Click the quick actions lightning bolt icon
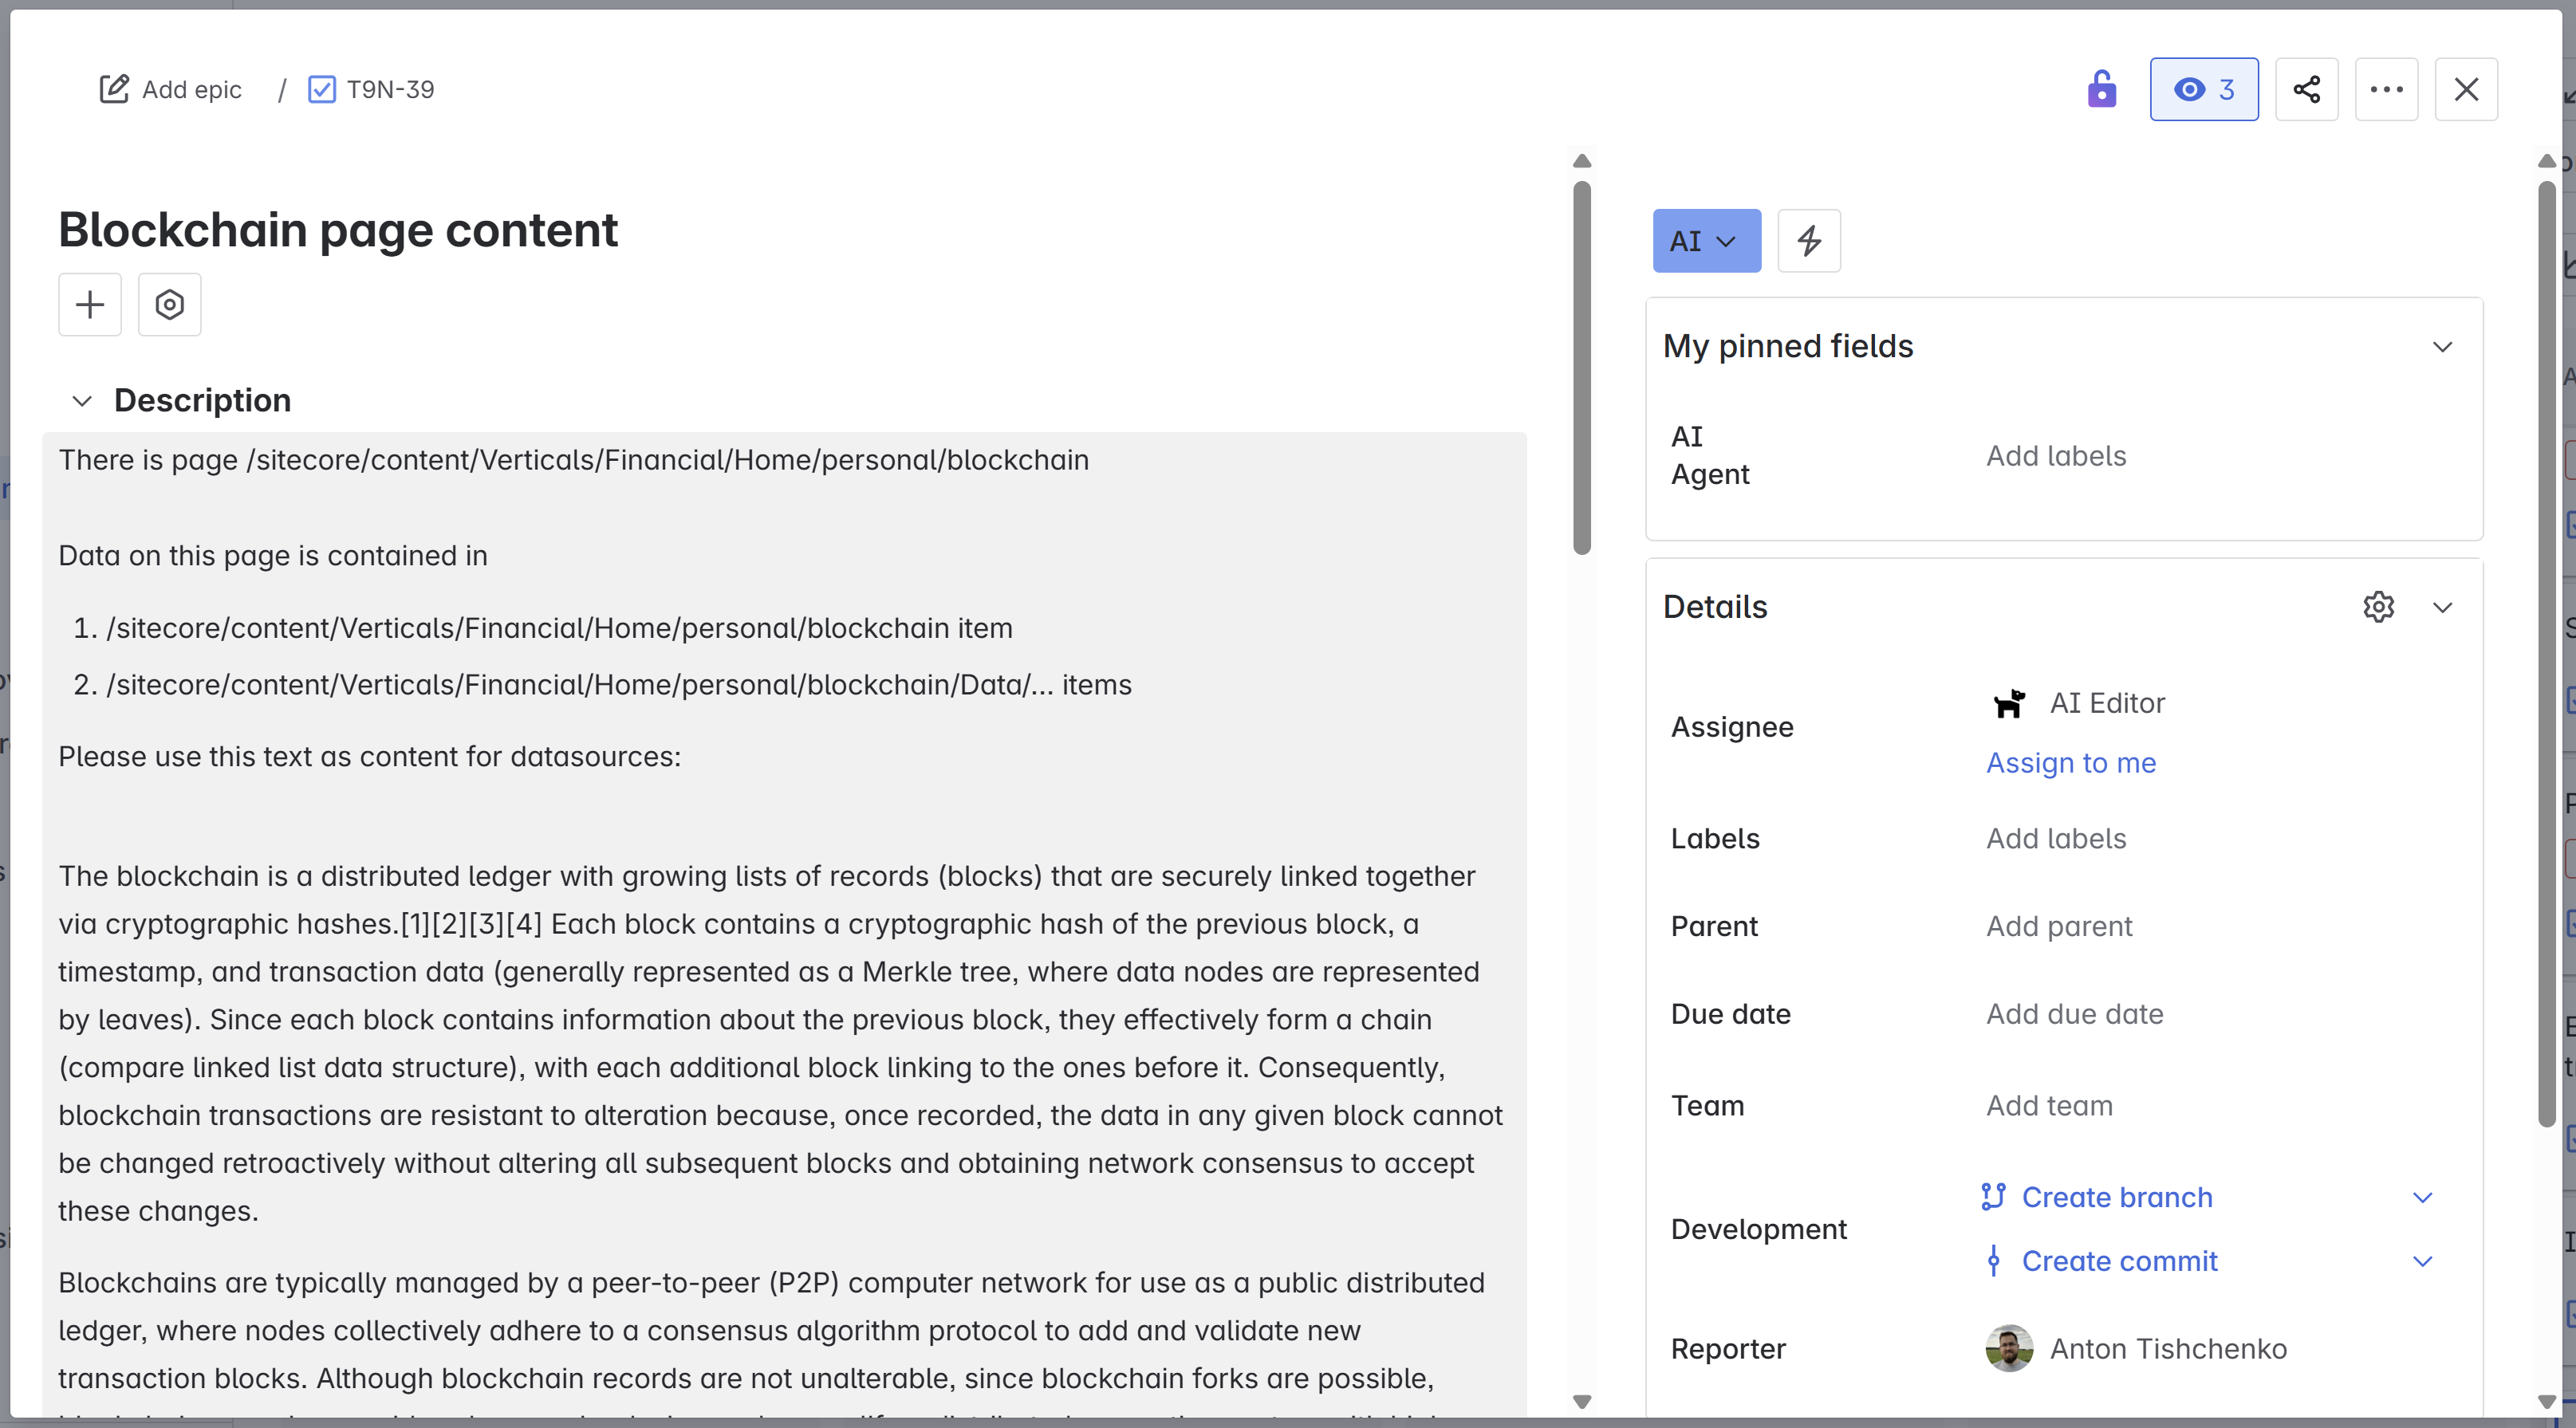Image resolution: width=2576 pixels, height=1428 pixels. pyautogui.click(x=1809, y=240)
